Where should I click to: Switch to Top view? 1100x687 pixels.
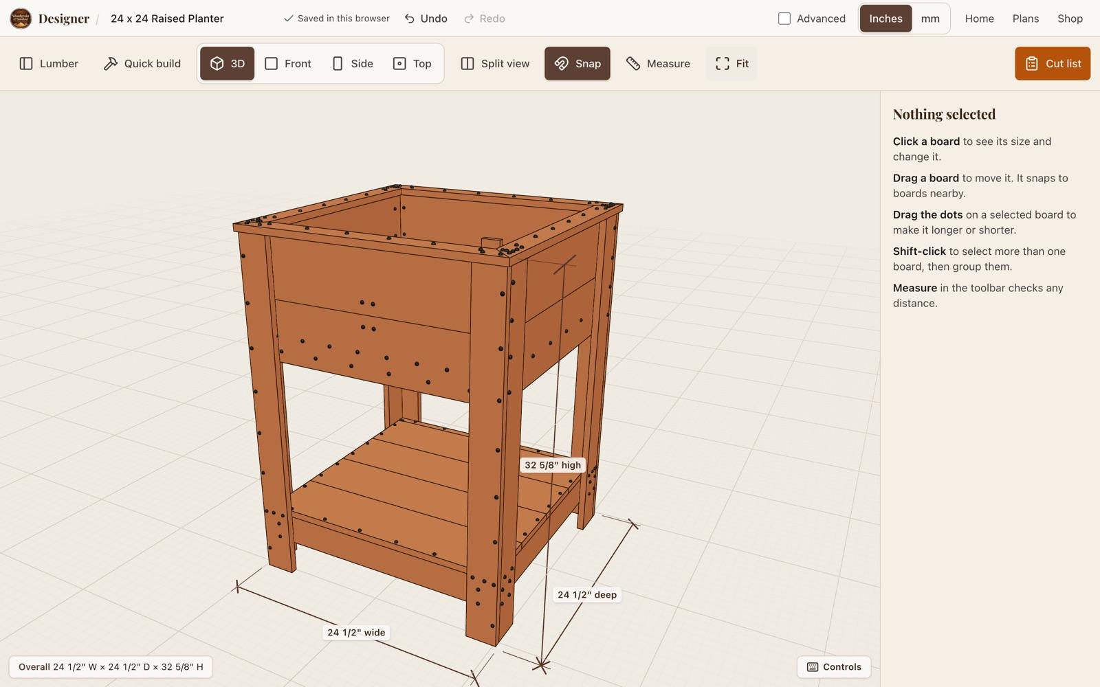coord(412,63)
